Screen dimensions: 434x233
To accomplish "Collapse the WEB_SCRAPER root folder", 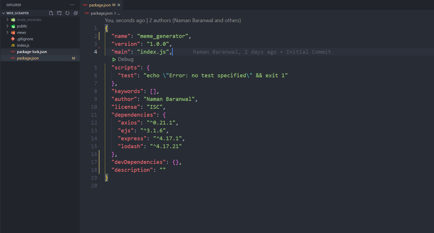I will tap(4, 13).
